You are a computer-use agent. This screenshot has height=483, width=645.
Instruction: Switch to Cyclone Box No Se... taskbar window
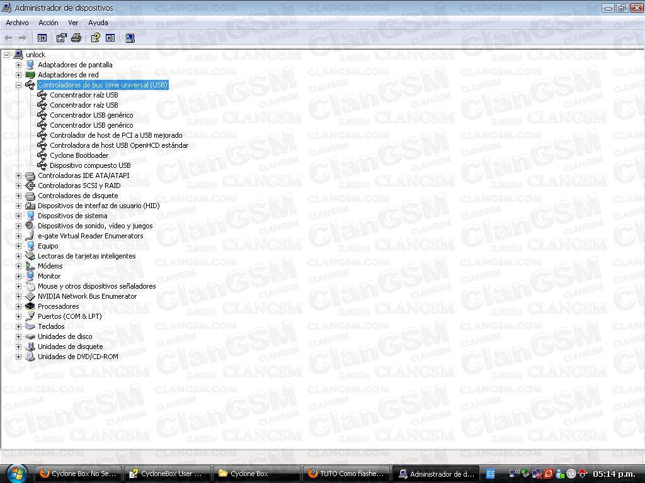(x=77, y=474)
